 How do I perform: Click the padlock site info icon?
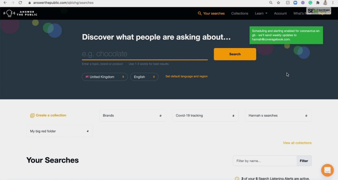point(29,3)
